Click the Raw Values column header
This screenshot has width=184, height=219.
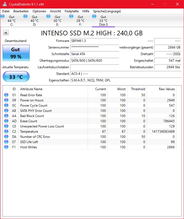167,89
